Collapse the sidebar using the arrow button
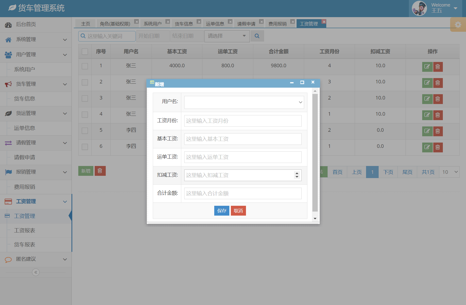Image resolution: width=466 pixels, height=305 pixels. click(x=35, y=272)
